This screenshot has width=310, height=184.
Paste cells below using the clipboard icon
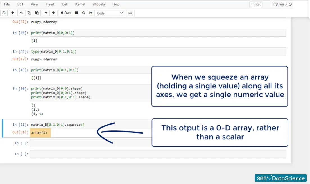tap(37, 13)
